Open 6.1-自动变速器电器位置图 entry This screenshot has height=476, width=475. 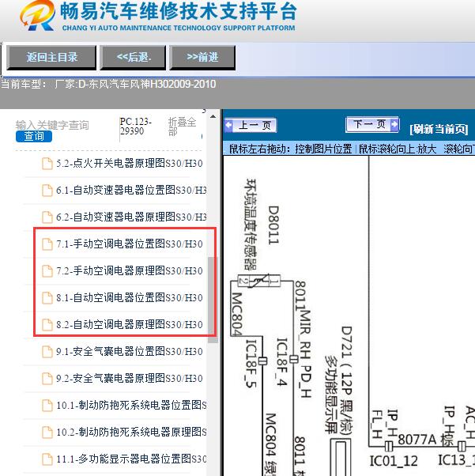tap(131, 190)
